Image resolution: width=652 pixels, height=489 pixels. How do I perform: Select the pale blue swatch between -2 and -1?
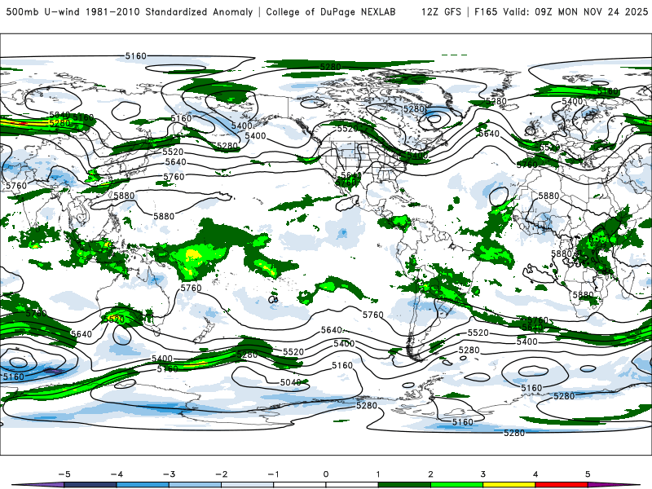248,485
